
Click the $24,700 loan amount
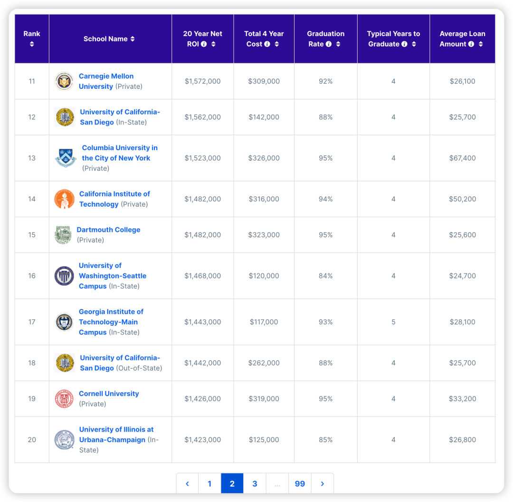click(463, 275)
